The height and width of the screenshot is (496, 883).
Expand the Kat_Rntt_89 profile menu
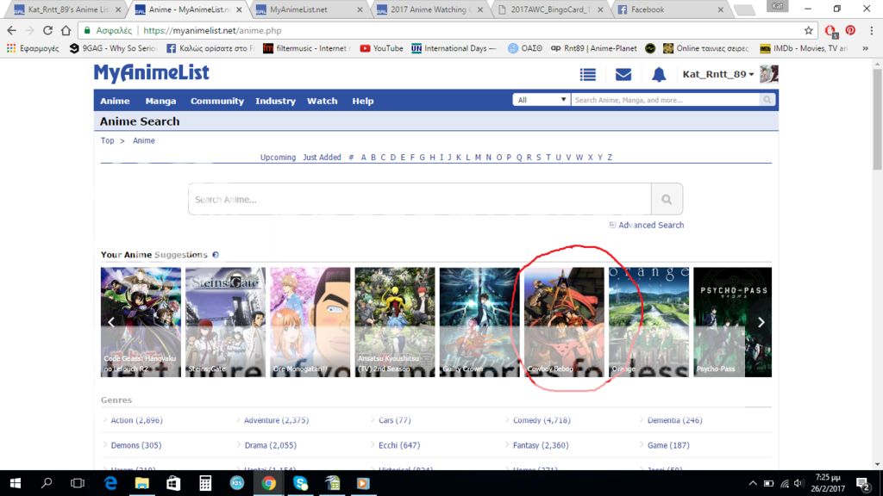pos(718,75)
